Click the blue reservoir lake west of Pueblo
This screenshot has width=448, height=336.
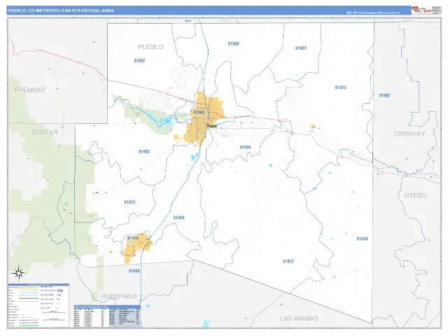(163, 121)
